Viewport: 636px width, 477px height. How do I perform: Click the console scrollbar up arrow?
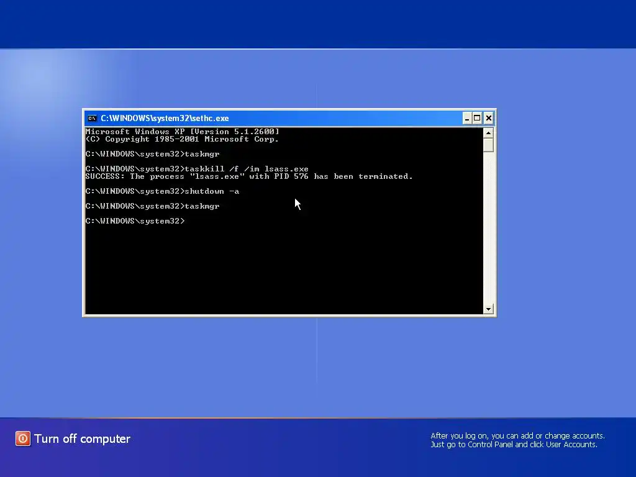pos(488,133)
